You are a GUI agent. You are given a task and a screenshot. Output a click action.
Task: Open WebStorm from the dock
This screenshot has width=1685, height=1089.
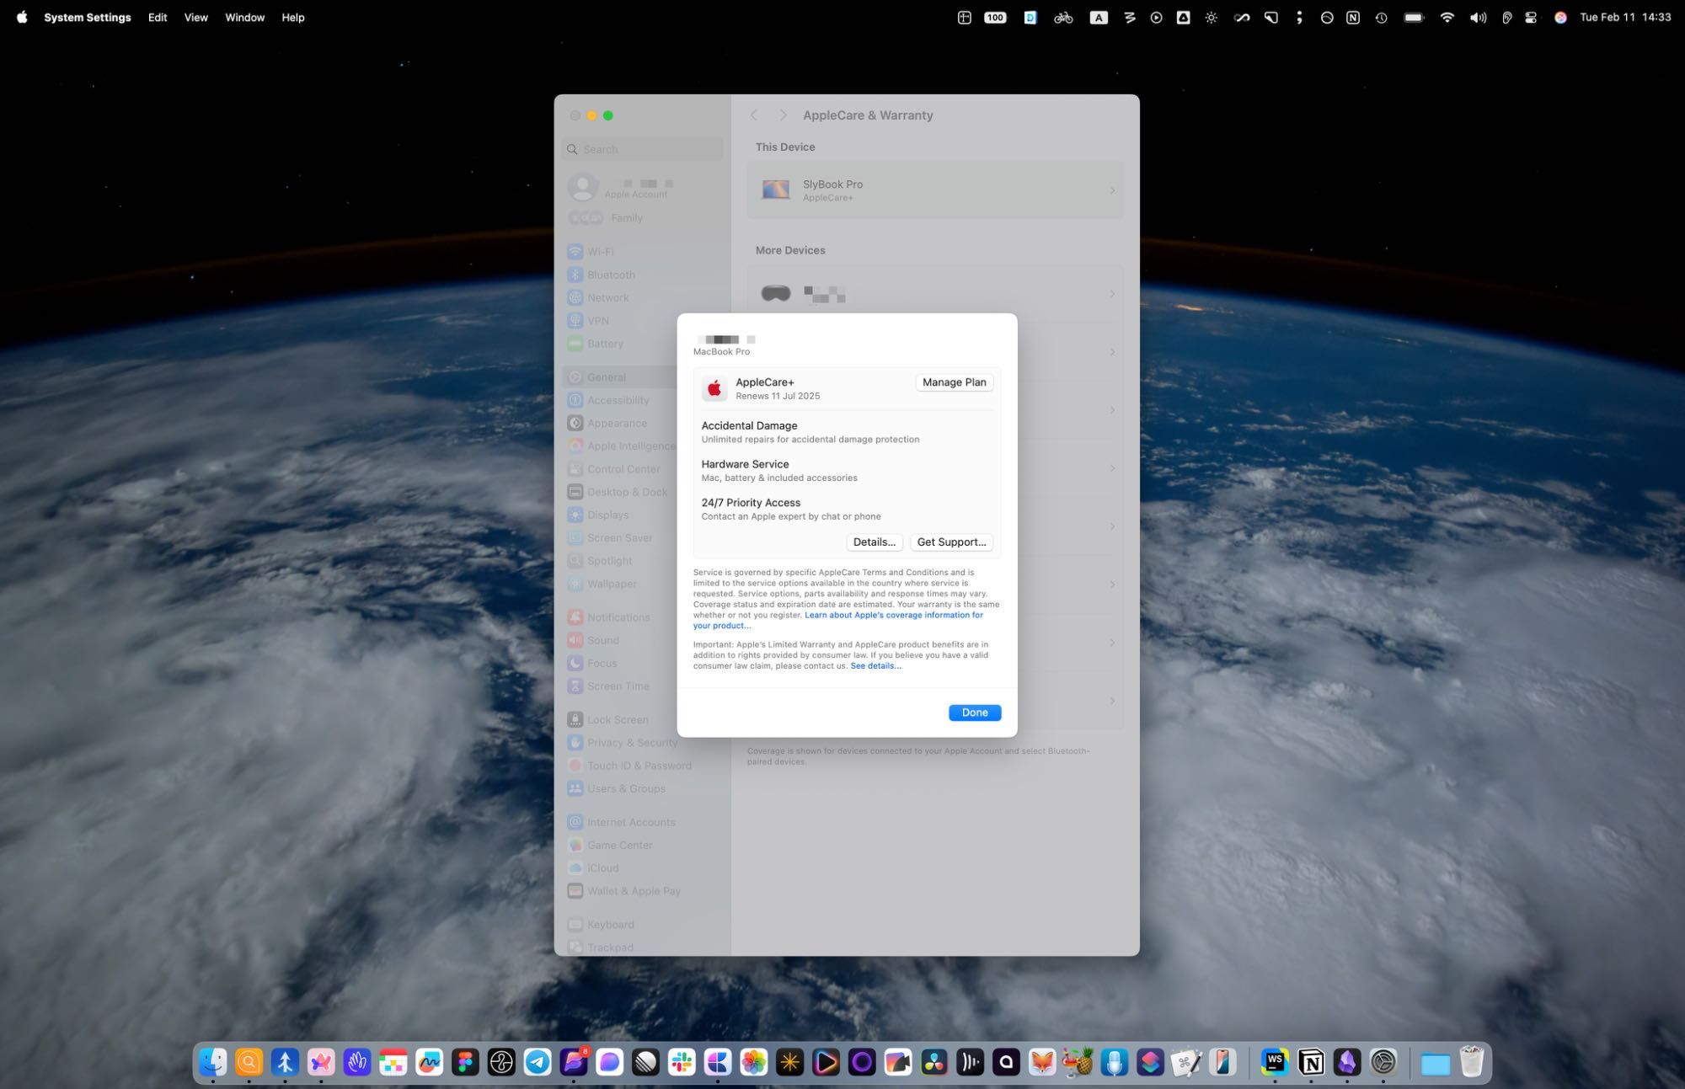click(x=1275, y=1062)
